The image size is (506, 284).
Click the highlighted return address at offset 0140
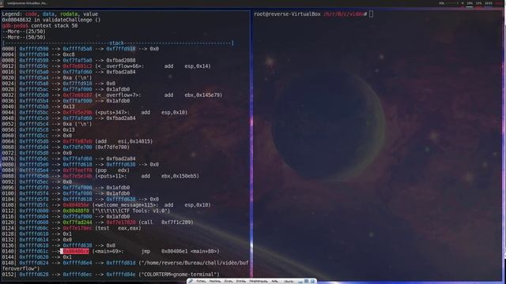76,251
